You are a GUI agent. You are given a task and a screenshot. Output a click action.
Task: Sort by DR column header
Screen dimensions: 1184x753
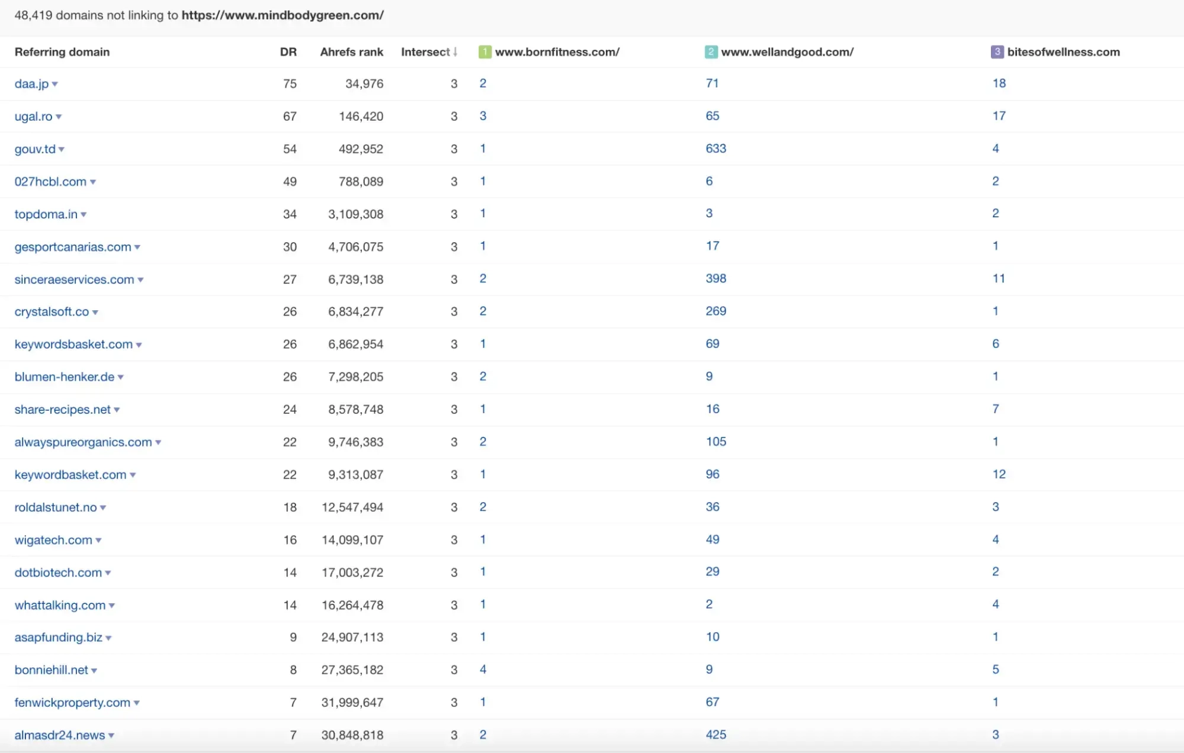(288, 52)
